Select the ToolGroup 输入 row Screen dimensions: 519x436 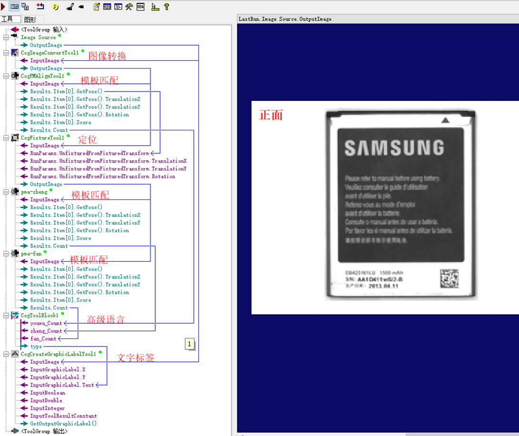44,30
